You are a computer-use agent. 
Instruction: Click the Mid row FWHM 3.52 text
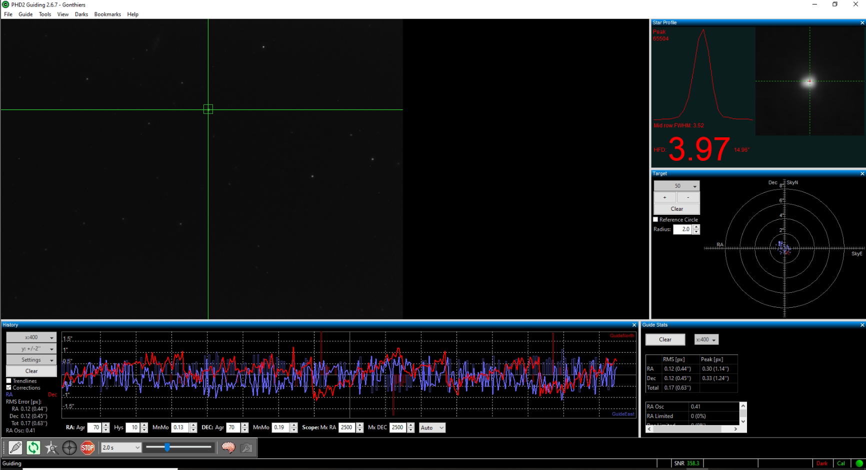(678, 125)
